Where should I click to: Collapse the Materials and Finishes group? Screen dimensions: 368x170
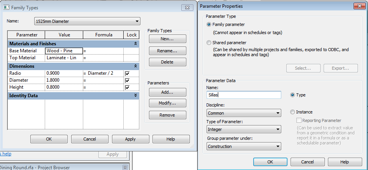[135, 44]
